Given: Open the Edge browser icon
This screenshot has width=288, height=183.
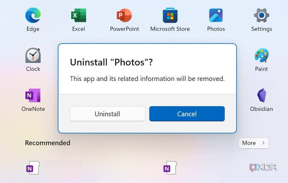Looking at the screenshot, I should 33,16.
